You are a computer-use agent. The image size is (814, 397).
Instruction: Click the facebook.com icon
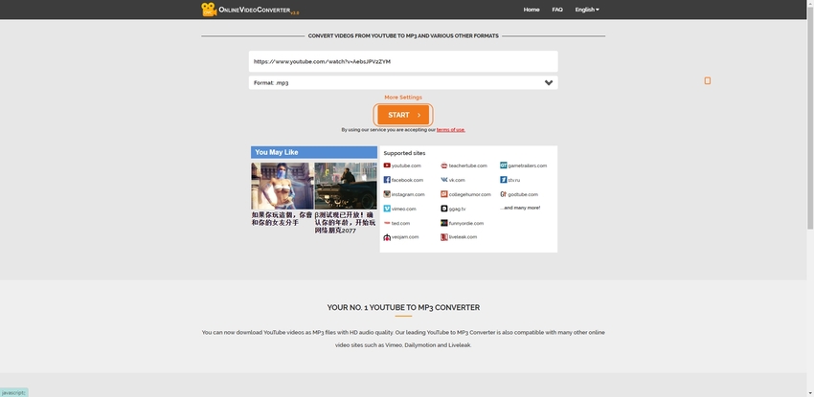pos(387,180)
